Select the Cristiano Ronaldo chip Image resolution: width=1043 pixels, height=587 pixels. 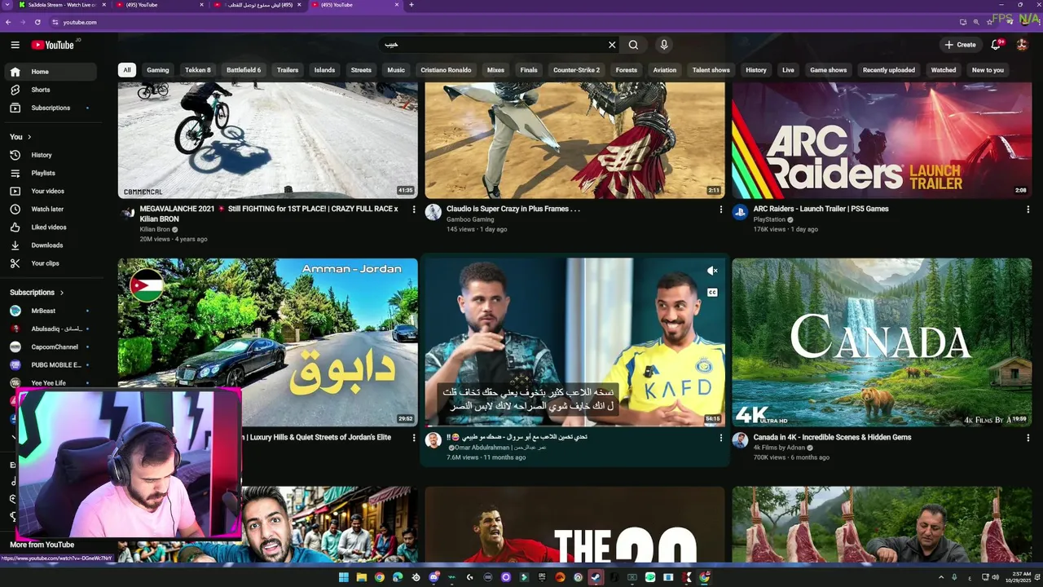click(446, 70)
